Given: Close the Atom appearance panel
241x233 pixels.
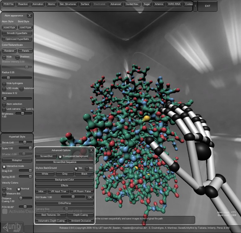Looking at the screenshot, I should [x=29, y=15].
